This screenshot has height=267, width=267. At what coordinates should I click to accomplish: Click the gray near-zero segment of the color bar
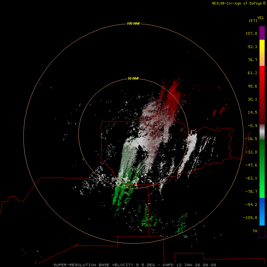(262, 132)
